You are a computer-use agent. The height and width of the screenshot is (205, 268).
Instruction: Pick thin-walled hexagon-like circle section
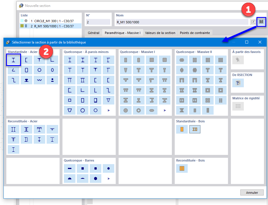tap(83, 110)
